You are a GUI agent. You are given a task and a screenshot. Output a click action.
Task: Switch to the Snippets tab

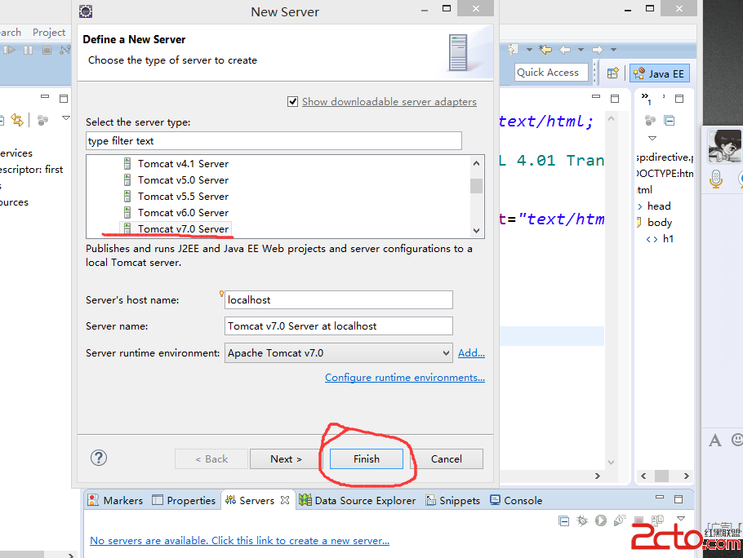[452, 500]
